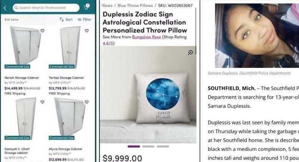The width and height of the screenshot is (299, 162).
Task: Open the shopping cart icon
Action: [x=86, y=7]
